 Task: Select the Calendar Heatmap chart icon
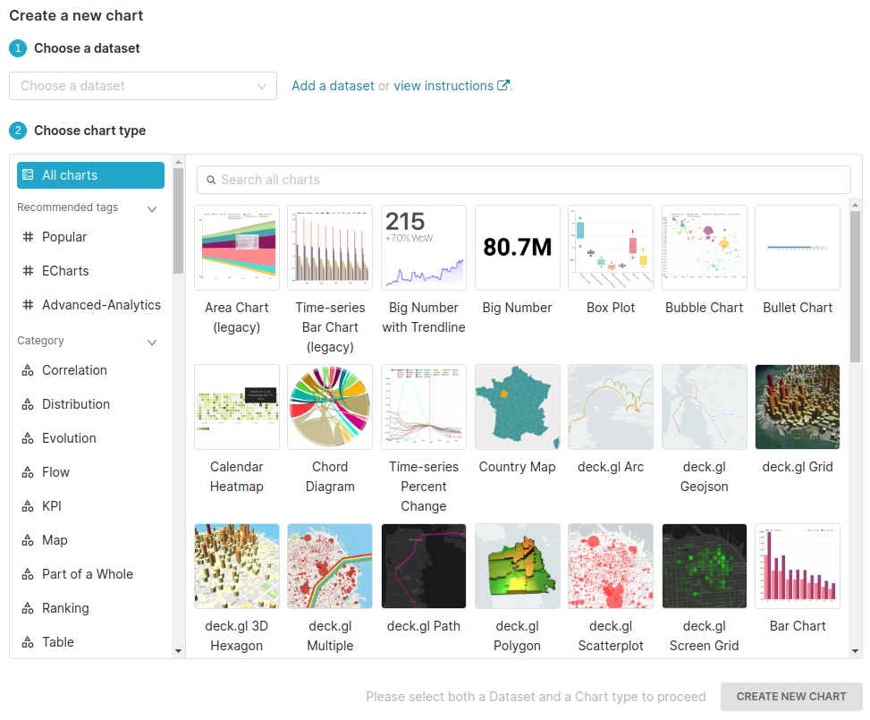(x=237, y=407)
